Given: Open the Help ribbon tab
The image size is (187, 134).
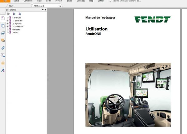Looking at the screenshot, I should (x=91, y=1).
